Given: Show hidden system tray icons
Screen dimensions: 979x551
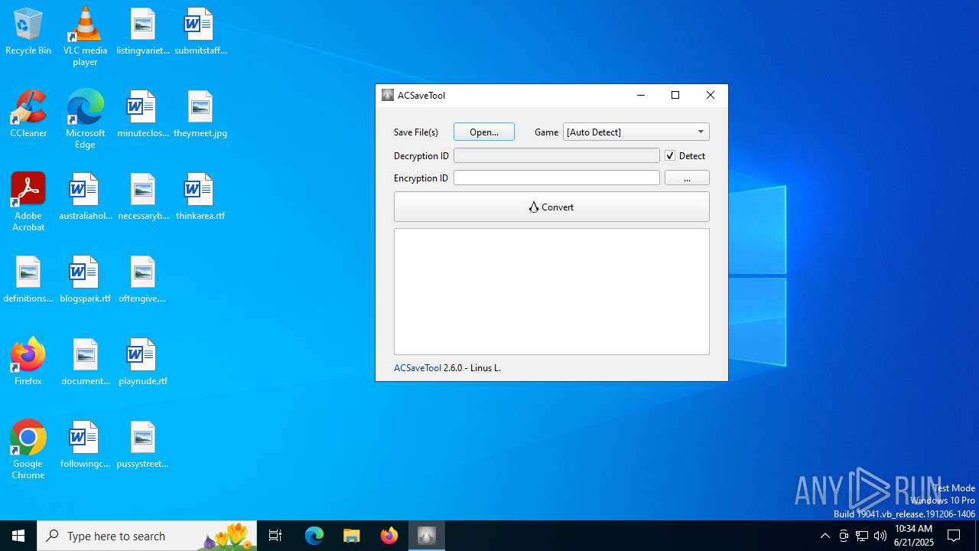Looking at the screenshot, I should click(x=825, y=536).
